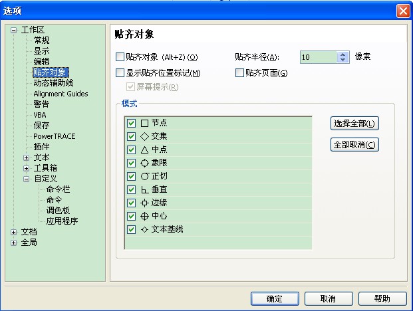Screen dimensions: 413x311
Task: Uncheck the 中心 mode checkbox
Action: (x=131, y=216)
